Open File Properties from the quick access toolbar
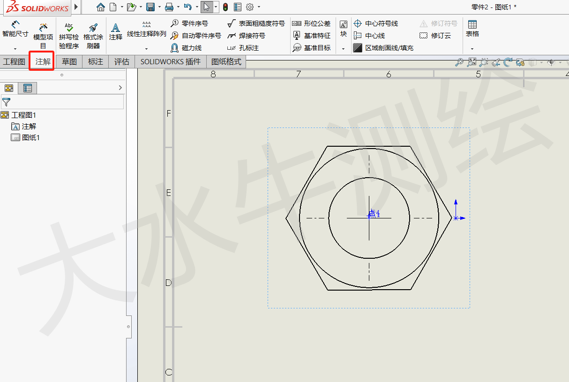569x382 pixels. pos(238,7)
